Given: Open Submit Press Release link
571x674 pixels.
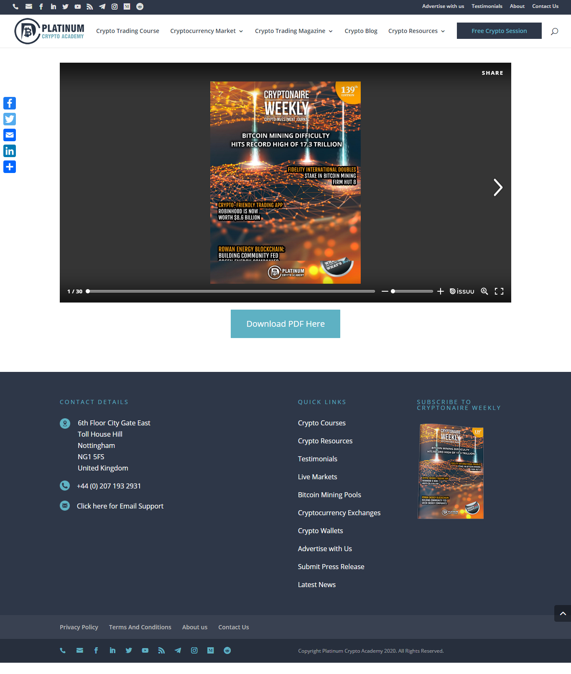Looking at the screenshot, I should click(x=331, y=567).
